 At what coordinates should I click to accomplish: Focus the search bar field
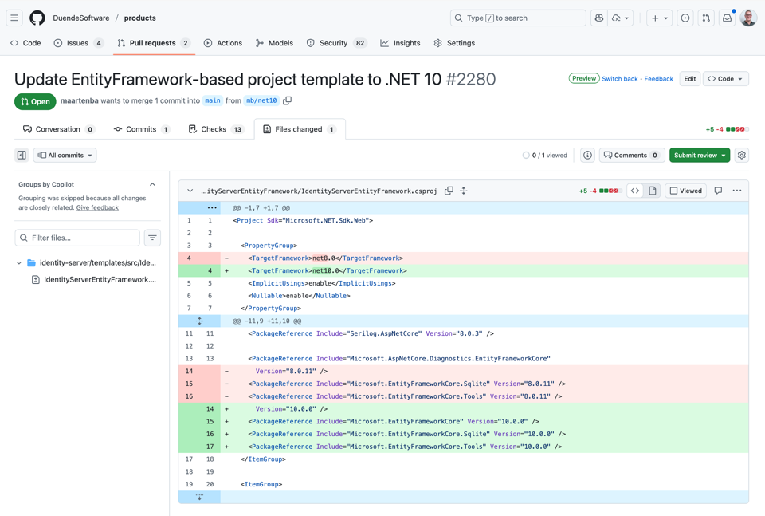(518, 18)
